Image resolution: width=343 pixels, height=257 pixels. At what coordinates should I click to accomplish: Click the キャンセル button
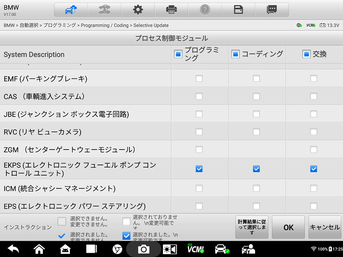click(325, 227)
